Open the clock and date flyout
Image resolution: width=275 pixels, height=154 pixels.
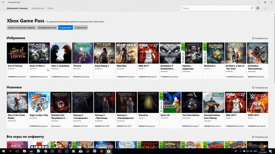click(263, 151)
